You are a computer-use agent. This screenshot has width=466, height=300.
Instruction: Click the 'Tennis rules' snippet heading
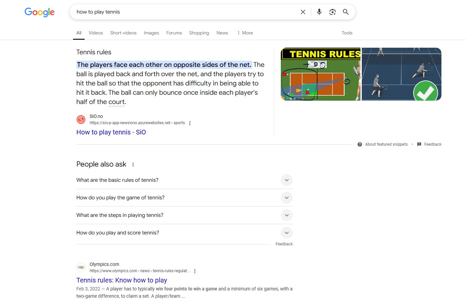94,52
